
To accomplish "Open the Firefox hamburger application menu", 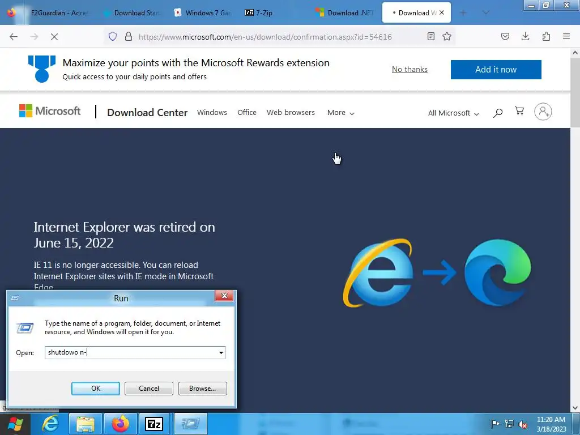I will [x=566, y=36].
